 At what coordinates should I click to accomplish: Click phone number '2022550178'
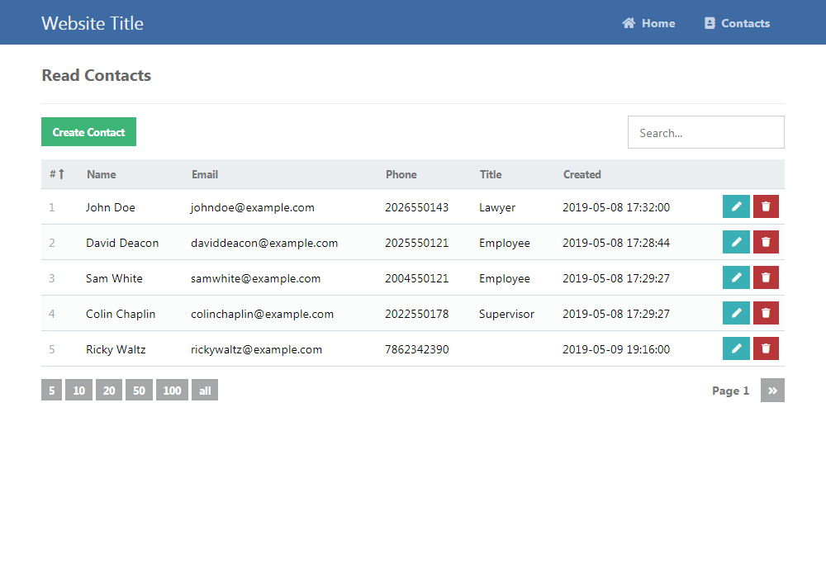click(x=416, y=314)
